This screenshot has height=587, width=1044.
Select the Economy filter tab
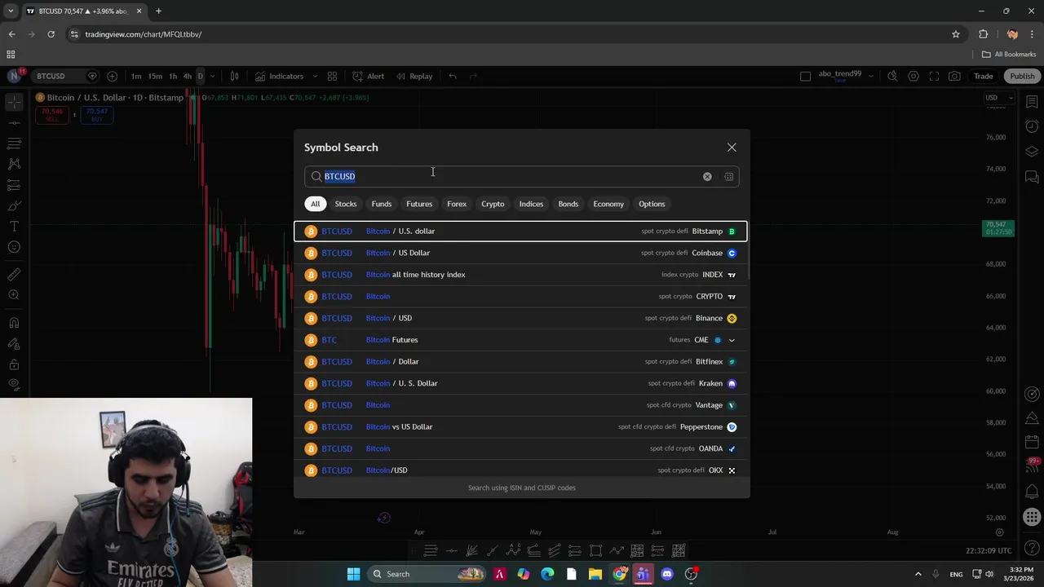tap(608, 204)
